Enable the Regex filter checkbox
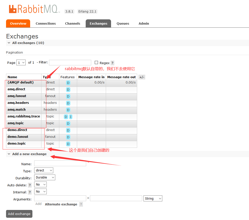The image size is (249, 220). (x=96, y=63)
